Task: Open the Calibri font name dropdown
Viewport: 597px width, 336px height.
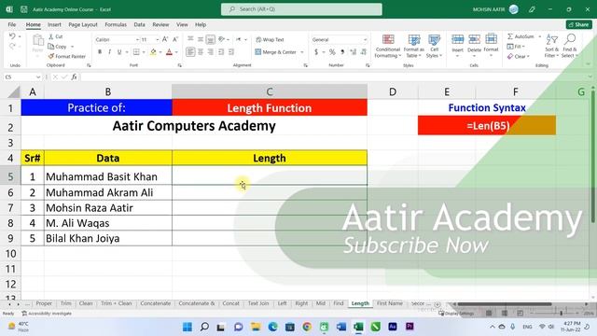Action: pos(137,39)
